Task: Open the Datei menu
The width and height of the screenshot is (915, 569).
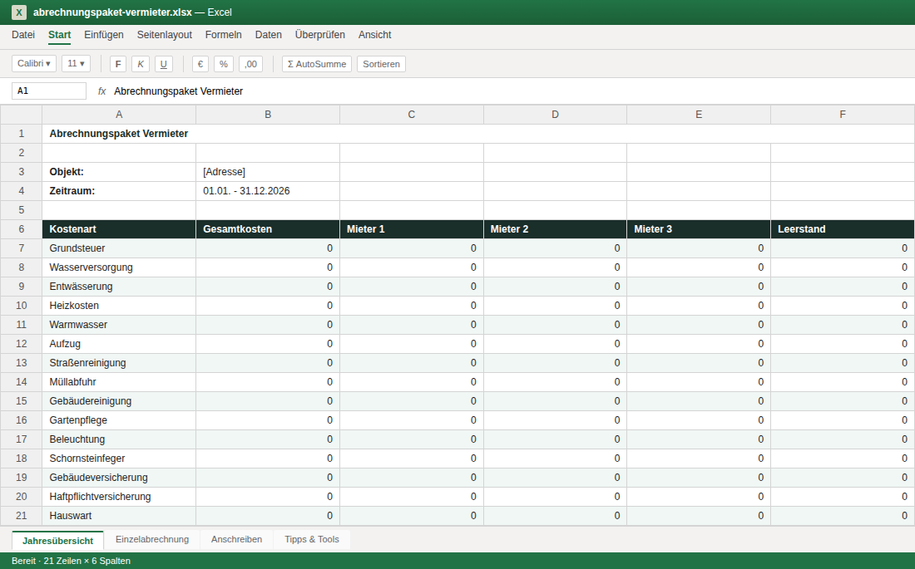Action: [23, 35]
